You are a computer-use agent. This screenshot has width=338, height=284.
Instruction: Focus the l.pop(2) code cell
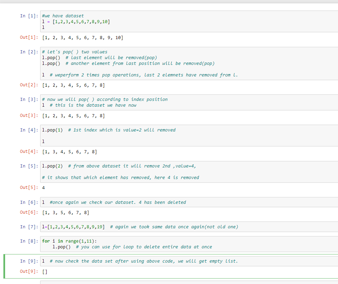(189, 172)
